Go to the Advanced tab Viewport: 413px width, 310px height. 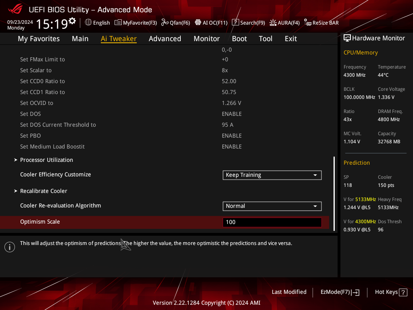pos(165,39)
